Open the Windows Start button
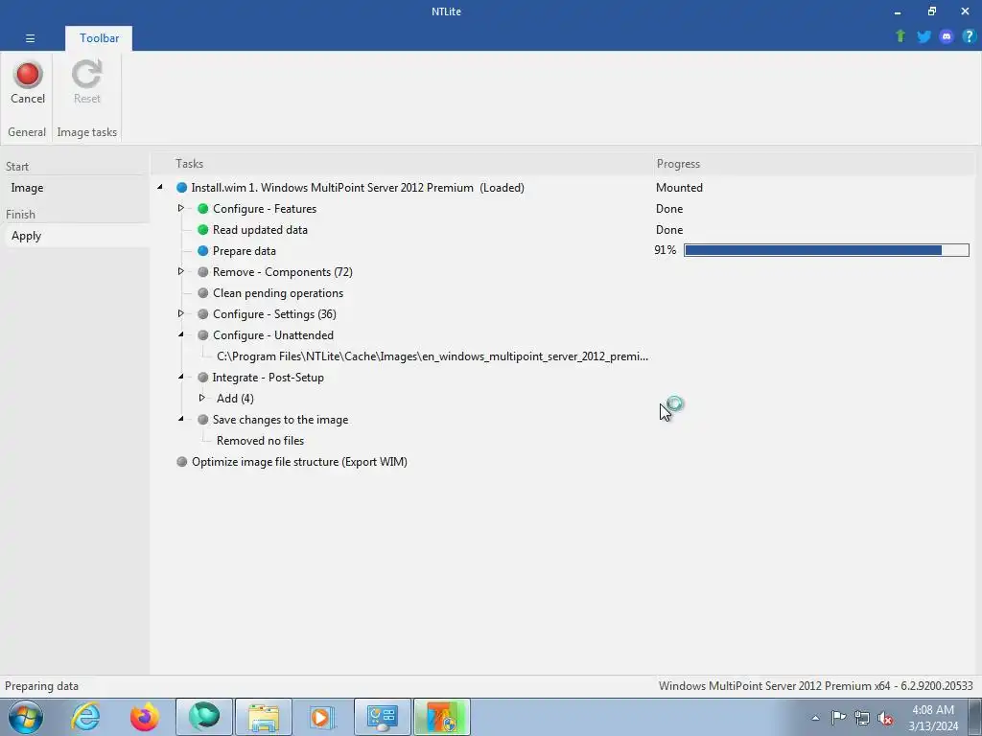The image size is (982, 736). (x=26, y=717)
